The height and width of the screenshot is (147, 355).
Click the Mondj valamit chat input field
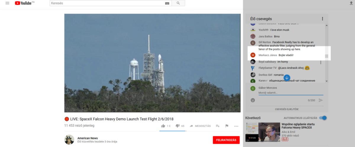[291, 93]
